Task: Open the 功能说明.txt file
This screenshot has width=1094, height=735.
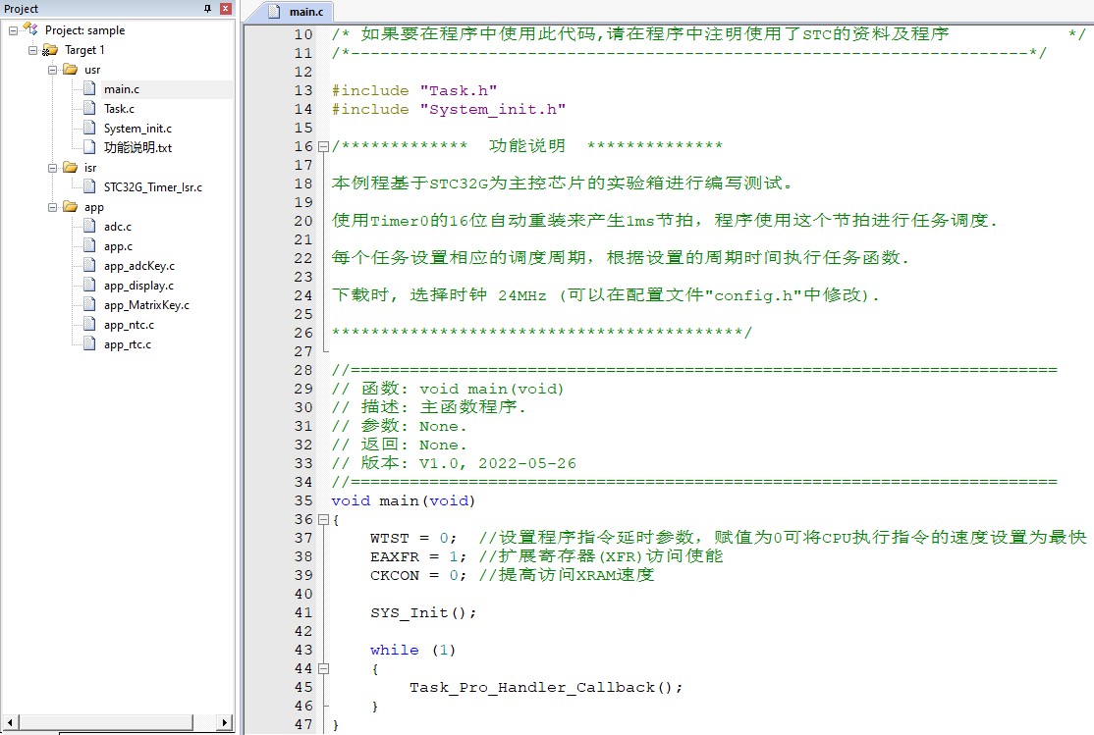Action: tap(137, 147)
